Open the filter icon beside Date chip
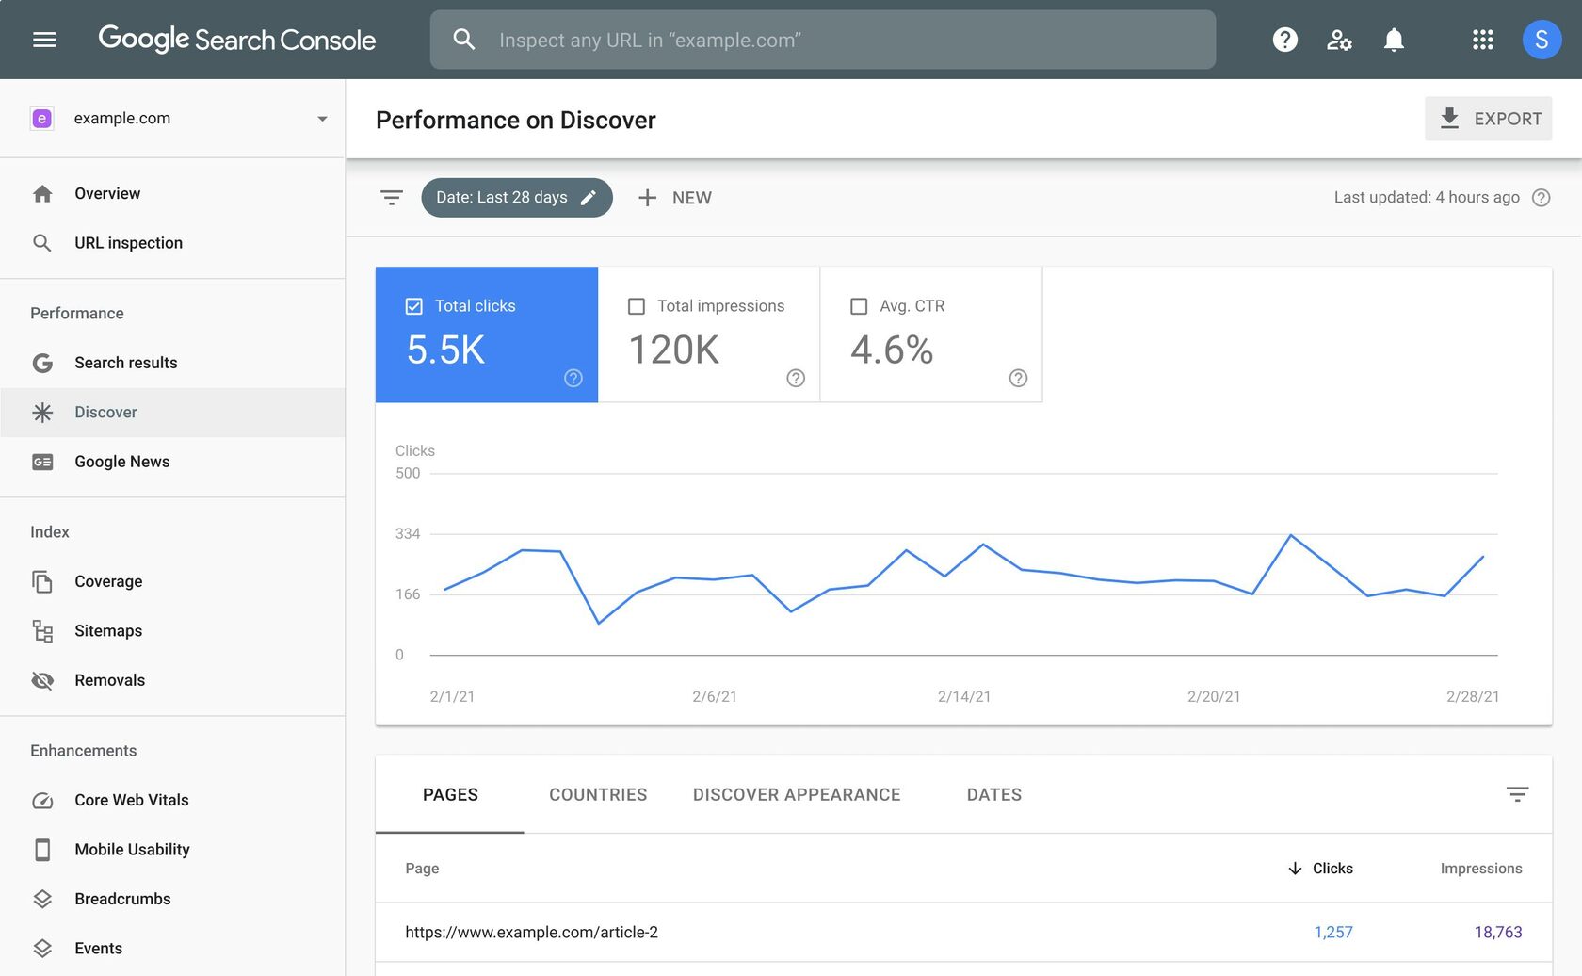Image resolution: width=1582 pixels, height=976 pixels. [x=392, y=198]
